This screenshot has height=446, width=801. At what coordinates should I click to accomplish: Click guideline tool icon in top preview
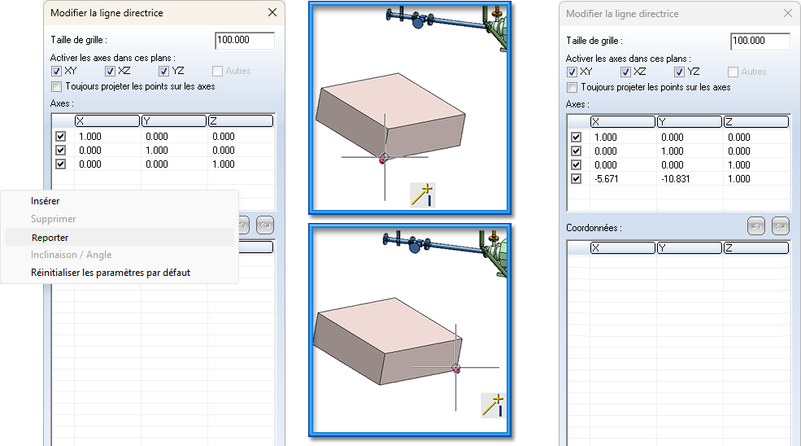coord(423,195)
